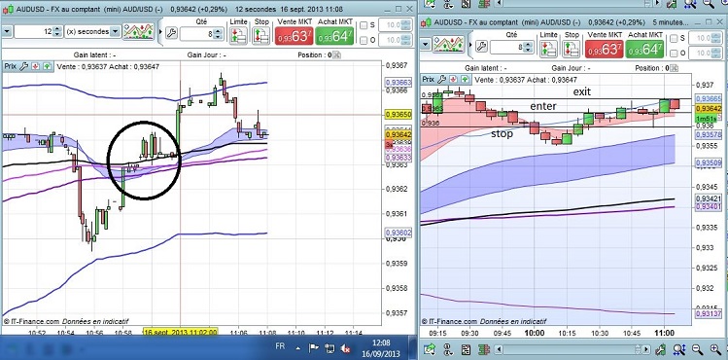Click zoom in magnifier in bottom-right toolbar
Screen dimensions: 728x360
pyautogui.click(x=715, y=349)
